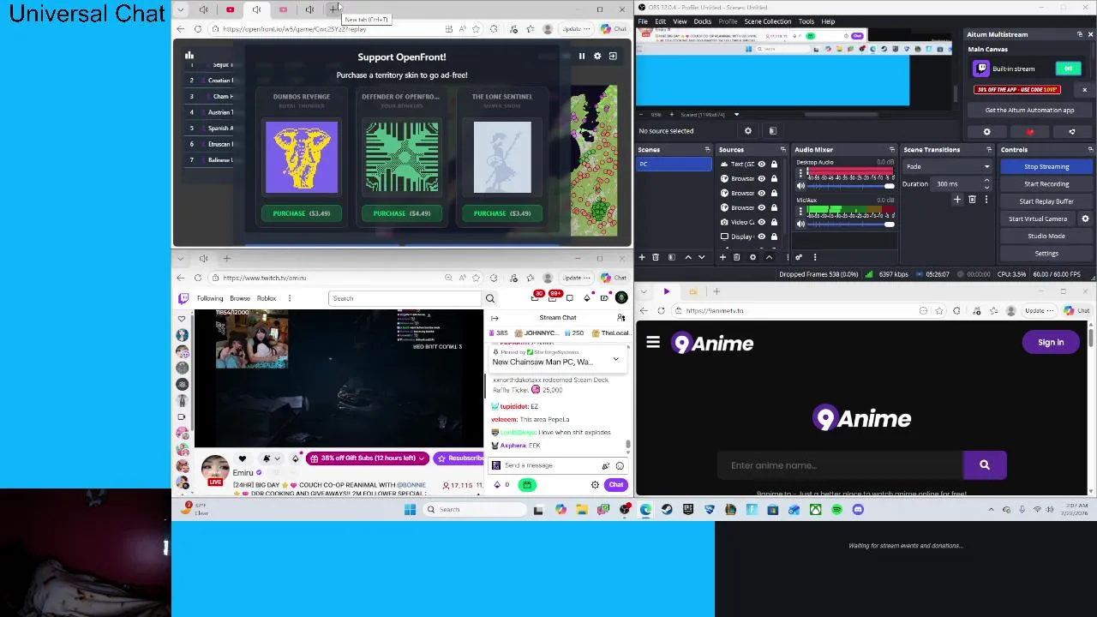Toggle the Aitum Built-in stream switch
The width and height of the screenshot is (1097, 617).
[1068, 69]
